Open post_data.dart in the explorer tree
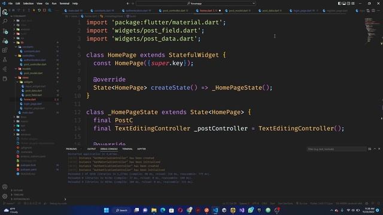This screenshot has height=215, width=383. (x=34, y=91)
